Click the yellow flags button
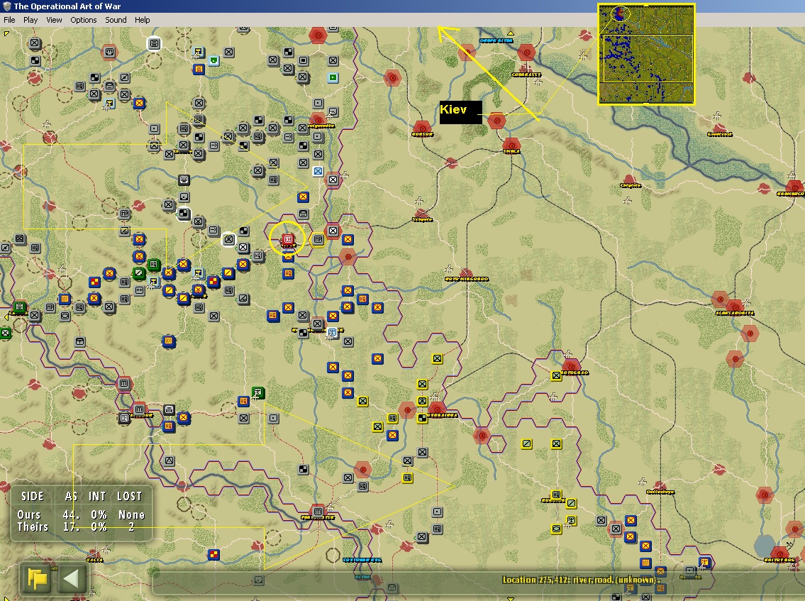The height and width of the screenshot is (601, 805). [x=37, y=579]
